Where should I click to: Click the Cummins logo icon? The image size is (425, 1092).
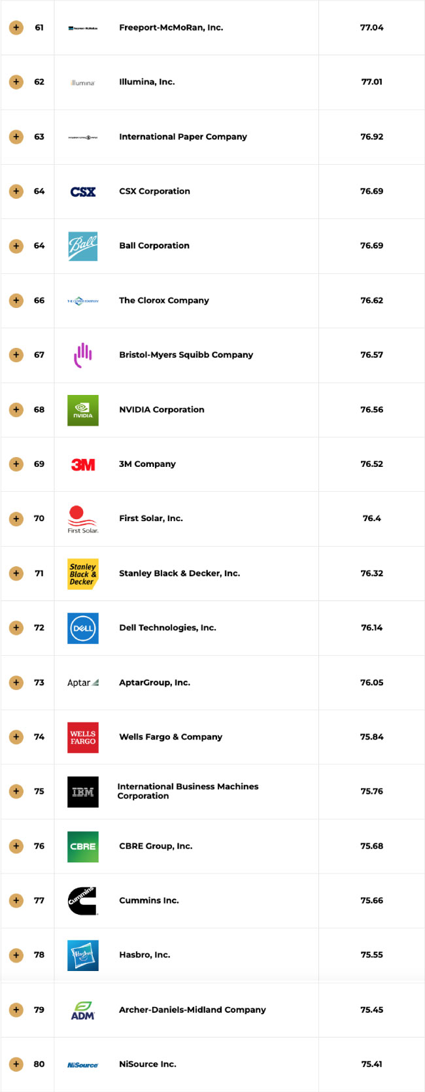83,900
